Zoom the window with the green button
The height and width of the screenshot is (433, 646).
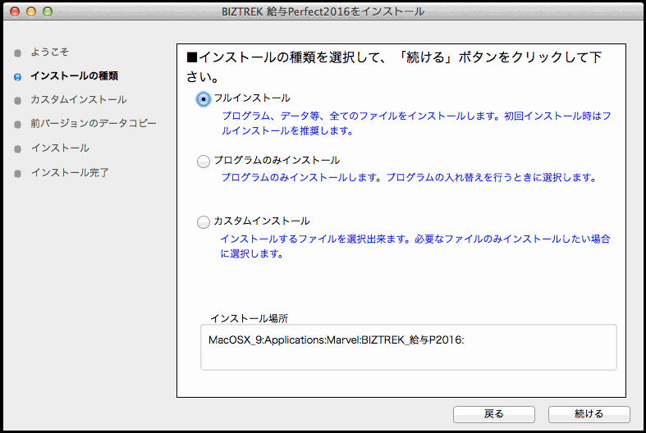[x=47, y=11]
